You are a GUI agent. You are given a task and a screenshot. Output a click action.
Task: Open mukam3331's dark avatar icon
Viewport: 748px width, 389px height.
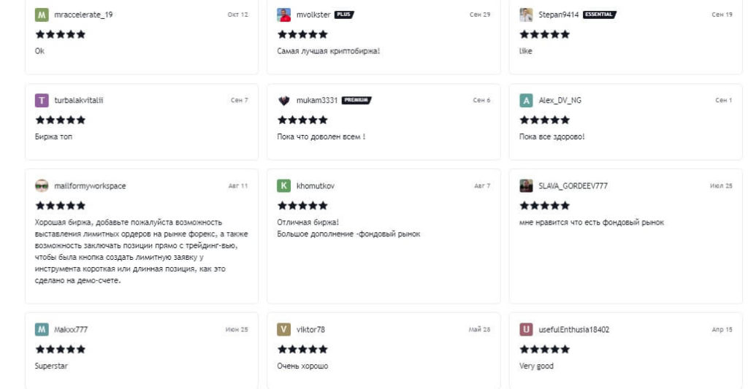click(284, 101)
